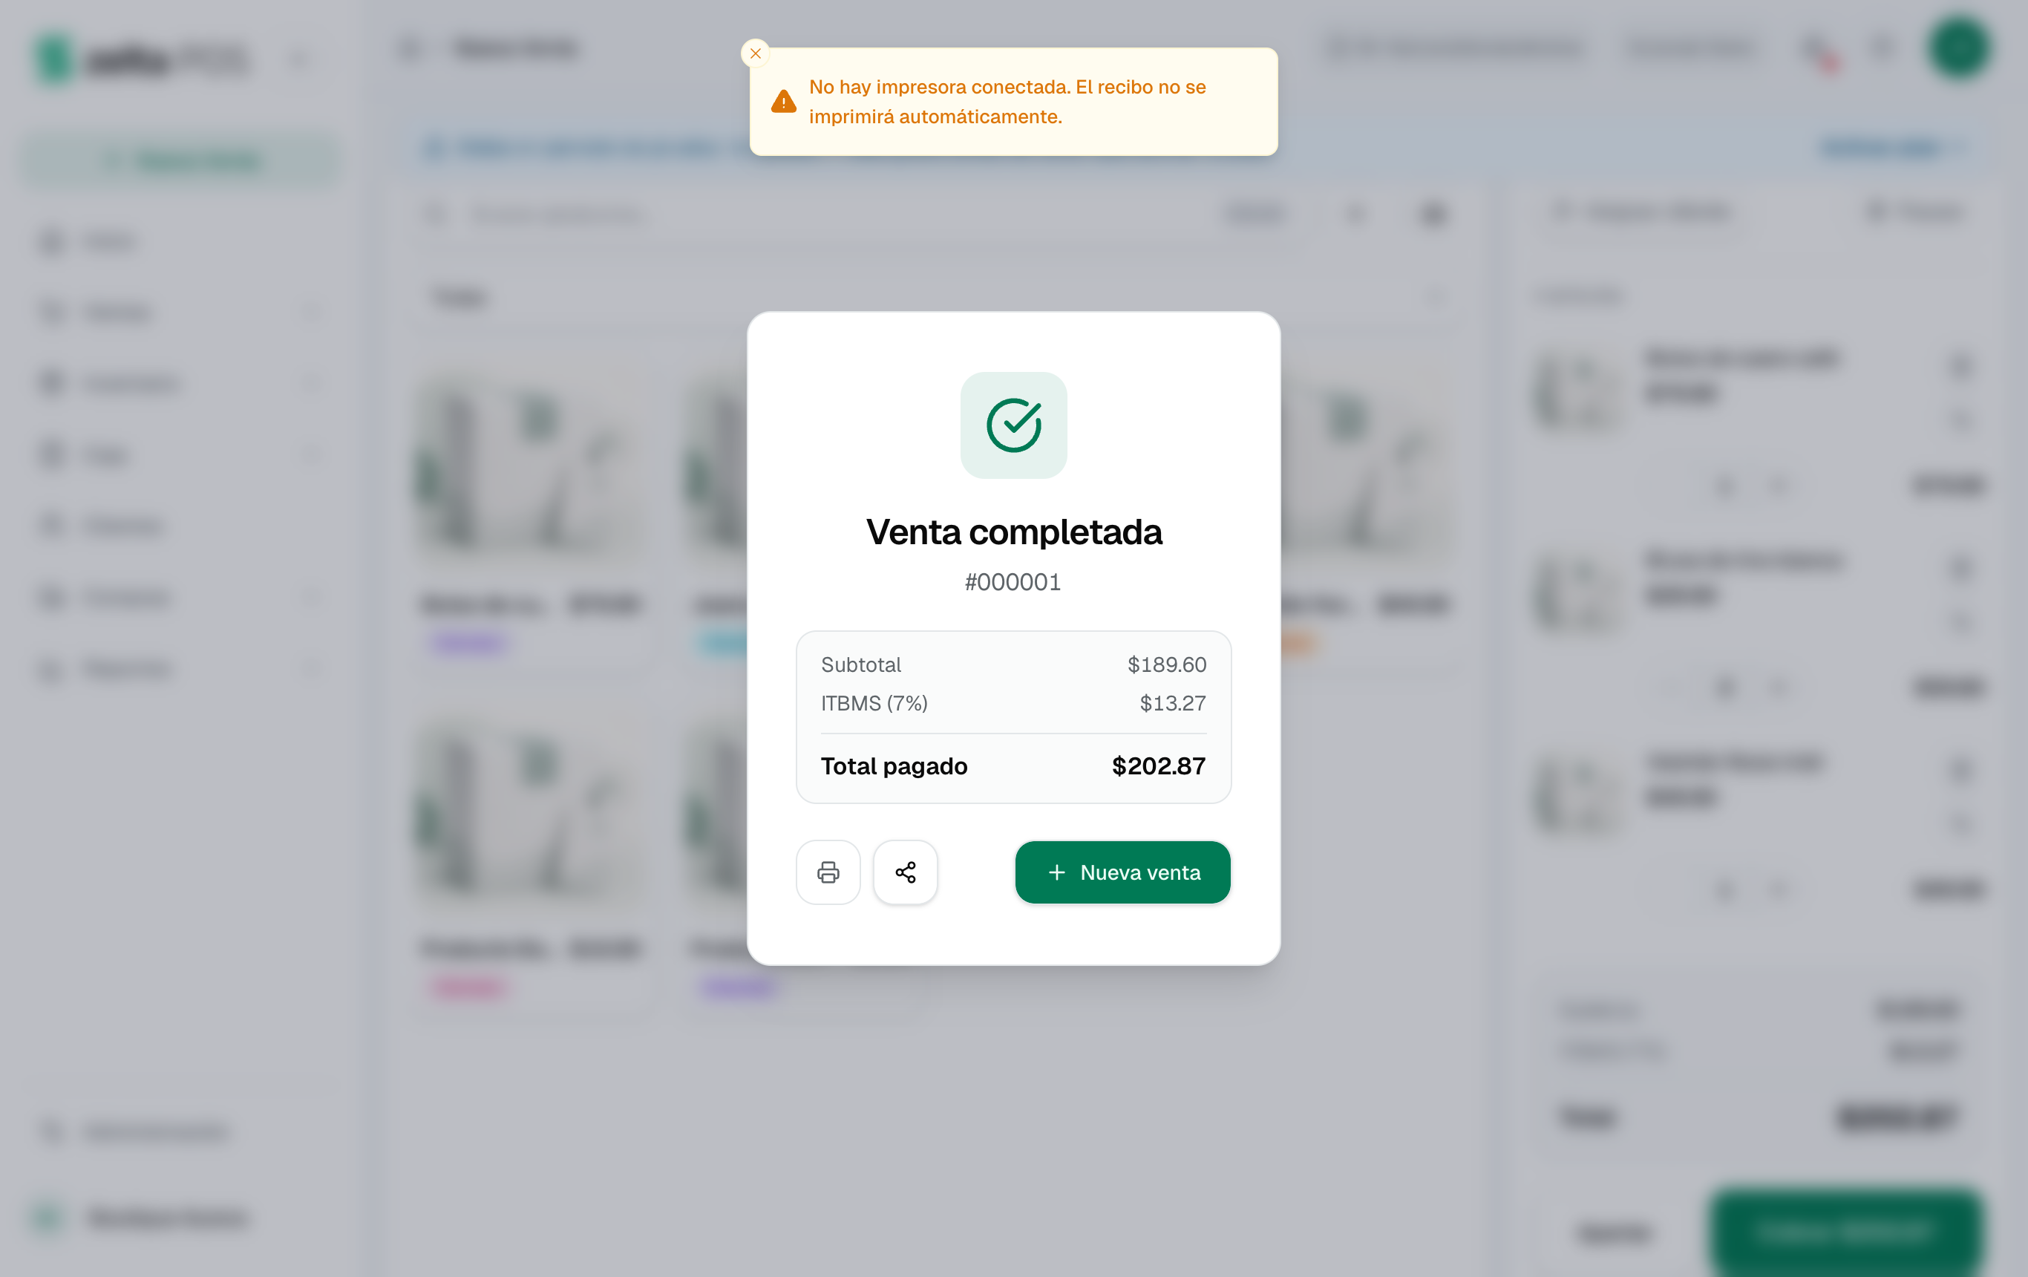Click the green checkmark success icon

1013,425
